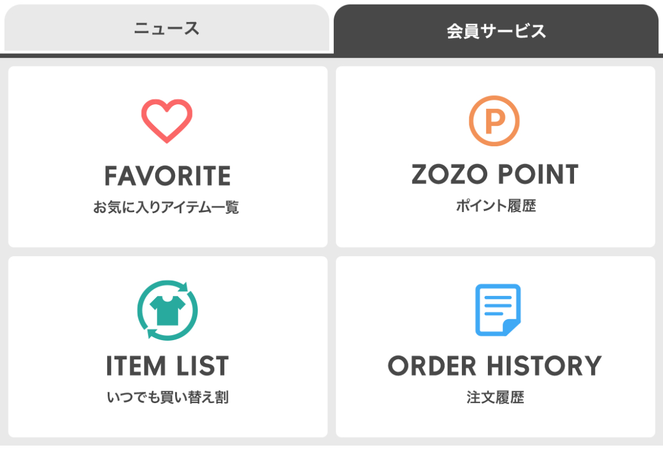Click the blue order document icon
This screenshot has height=449, width=663.
tap(498, 310)
